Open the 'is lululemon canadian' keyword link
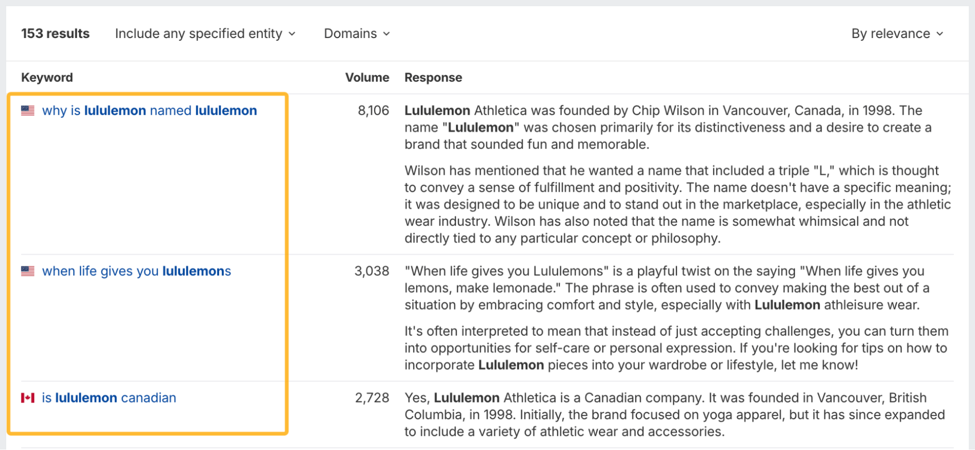This screenshot has height=450, width=975. pyautogui.click(x=109, y=398)
